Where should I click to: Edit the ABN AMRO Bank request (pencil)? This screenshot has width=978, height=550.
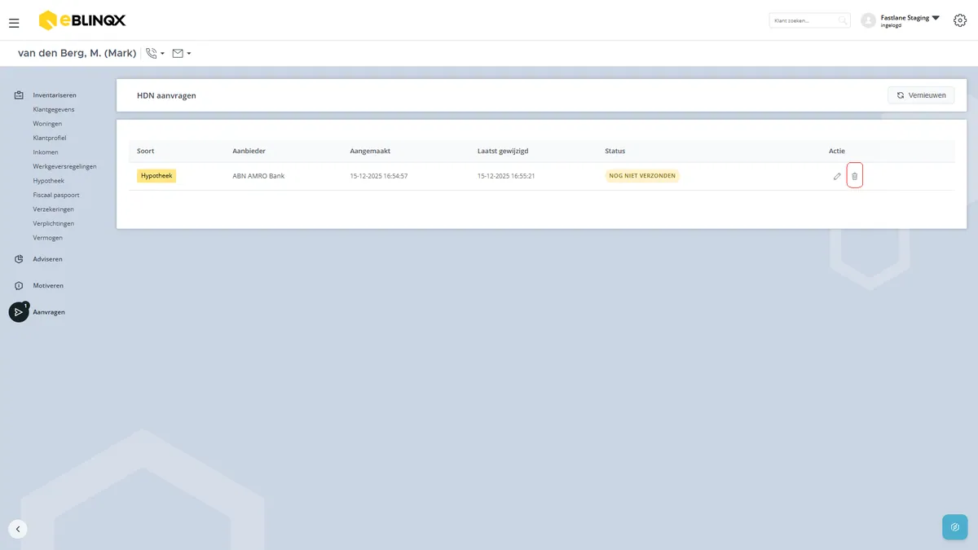click(x=837, y=176)
